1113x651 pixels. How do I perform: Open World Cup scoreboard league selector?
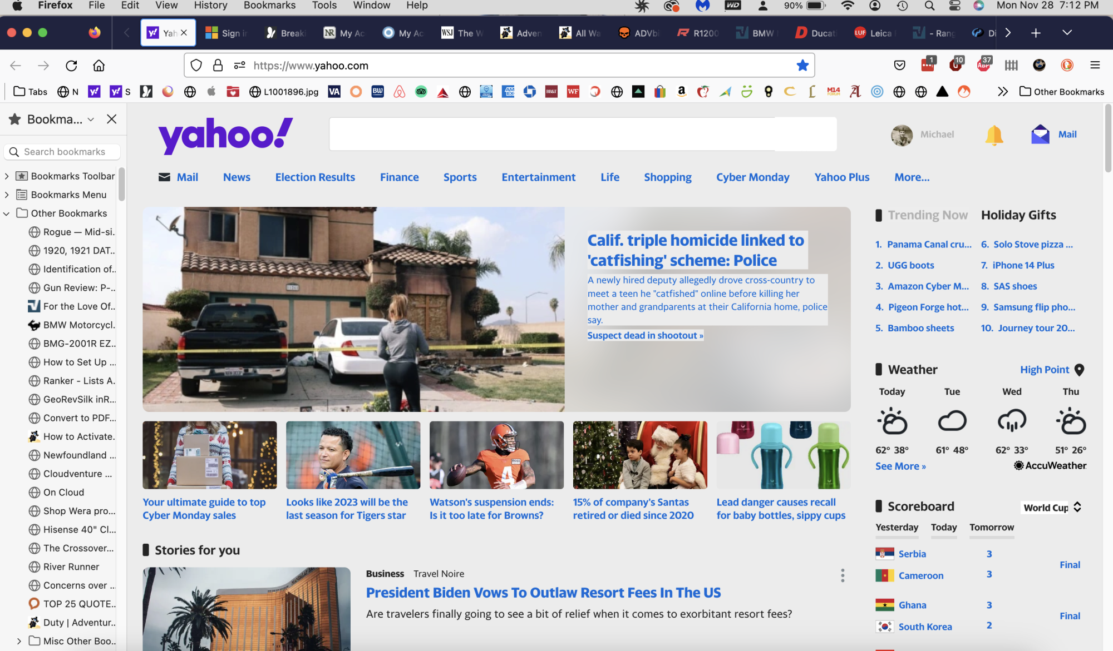1052,507
